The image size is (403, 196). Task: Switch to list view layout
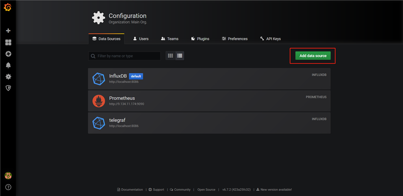(180, 56)
